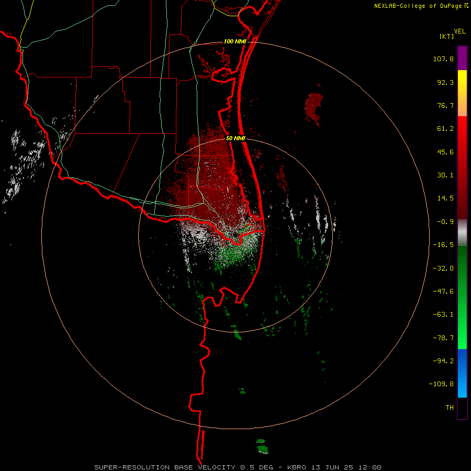Click the Super-Resolution Base Velocity caption text
Screen dimensions: 471x471
click(x=238, y=467)
